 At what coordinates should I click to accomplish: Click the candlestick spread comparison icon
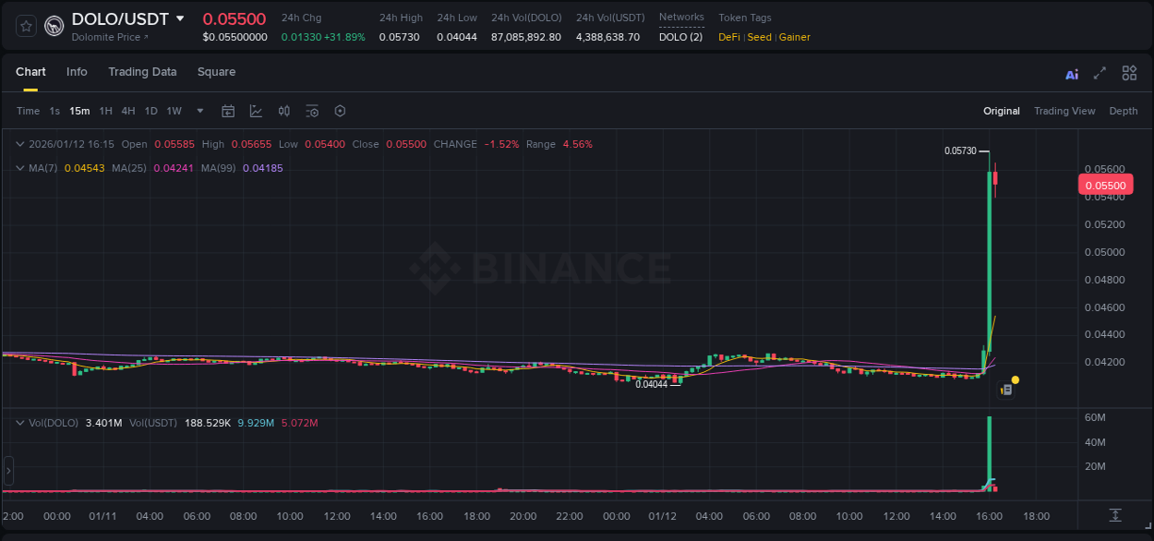(284, 111)
